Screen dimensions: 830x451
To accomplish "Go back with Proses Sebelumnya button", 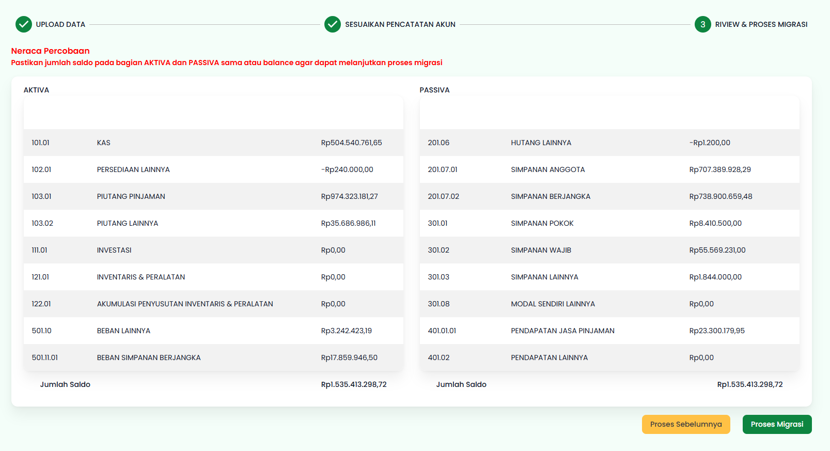I will pos(685,424).
